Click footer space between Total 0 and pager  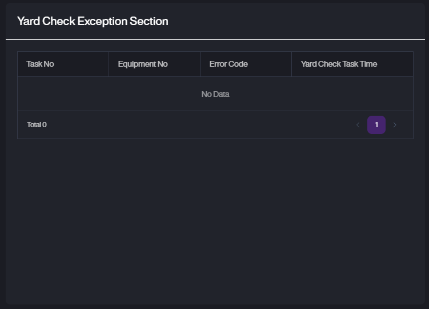pyautogui.click(x=200, y=125)
